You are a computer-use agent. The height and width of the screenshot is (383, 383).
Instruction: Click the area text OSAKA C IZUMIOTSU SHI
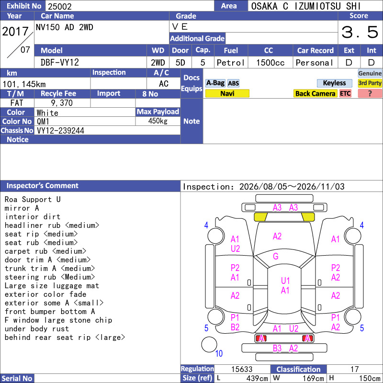(x=305, y=6)
